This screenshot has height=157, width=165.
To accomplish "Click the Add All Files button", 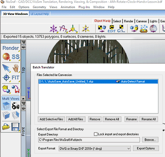I will click(x=76, y=119).
